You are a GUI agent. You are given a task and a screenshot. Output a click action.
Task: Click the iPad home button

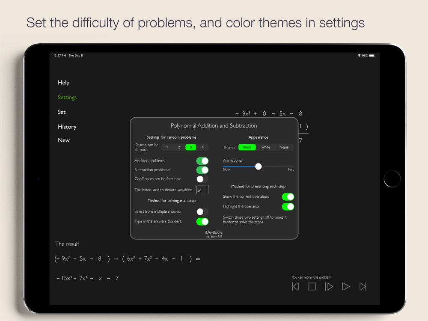point(392,179)
